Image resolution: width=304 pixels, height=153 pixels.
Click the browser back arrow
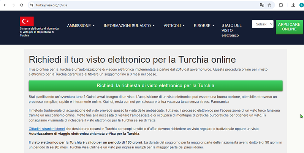click(5, 5)
